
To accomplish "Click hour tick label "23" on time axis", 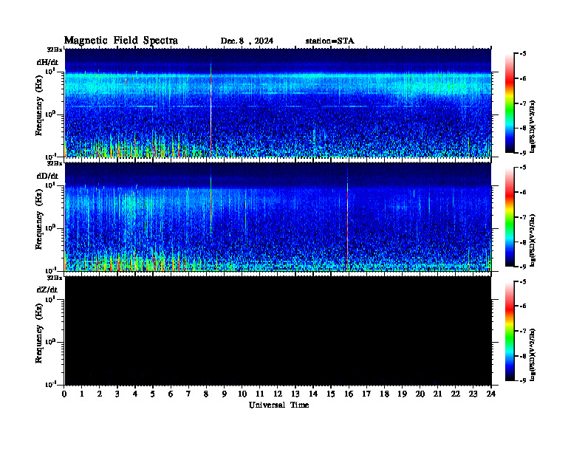I will tap(473, 394).
